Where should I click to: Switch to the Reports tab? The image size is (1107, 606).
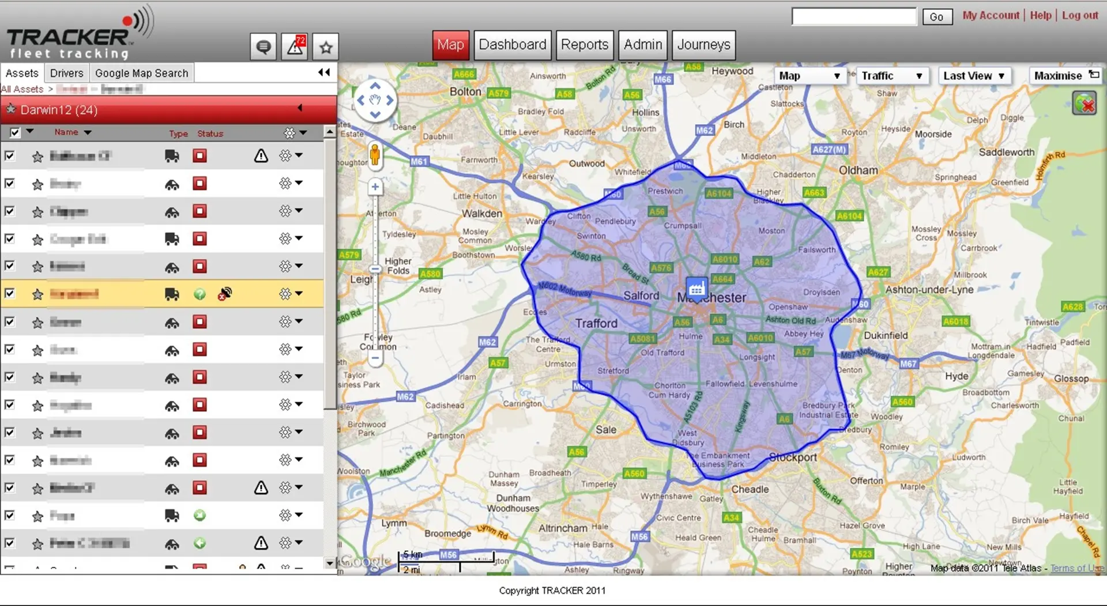click(x=585, y=45)
